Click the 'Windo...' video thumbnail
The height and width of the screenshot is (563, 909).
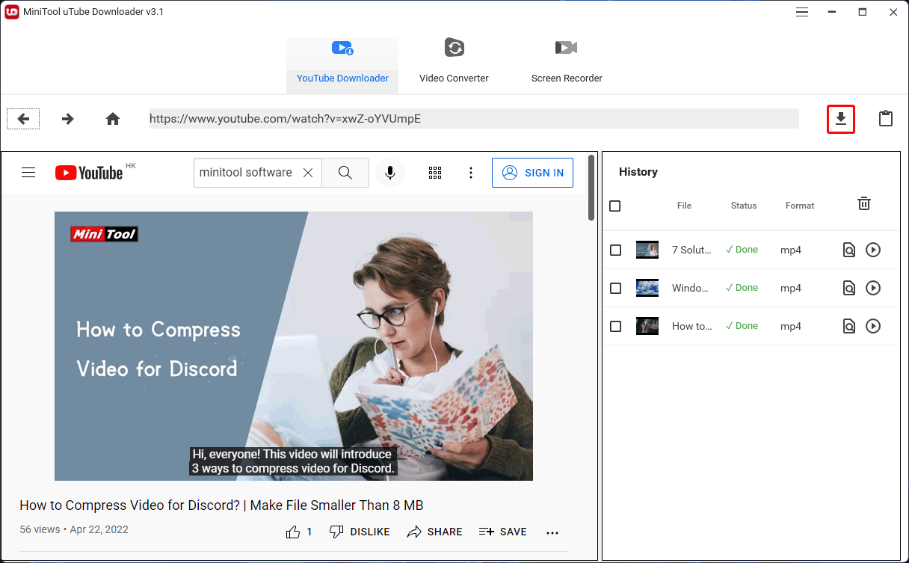(x=647, y=288)
